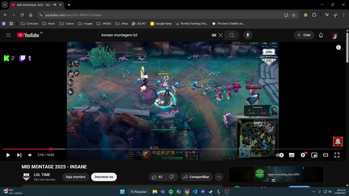Show hidden system tray icons
The image size is (349, 196).
(x=314, y=192)
